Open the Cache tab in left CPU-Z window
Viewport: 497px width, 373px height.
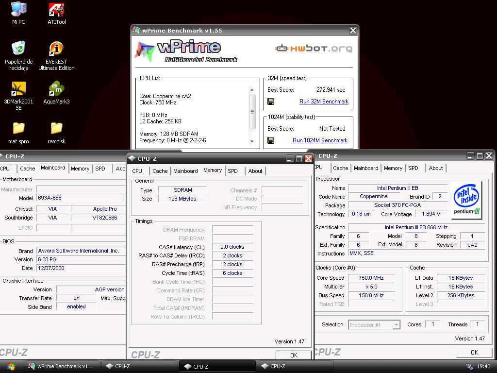[x=28, y=169]
